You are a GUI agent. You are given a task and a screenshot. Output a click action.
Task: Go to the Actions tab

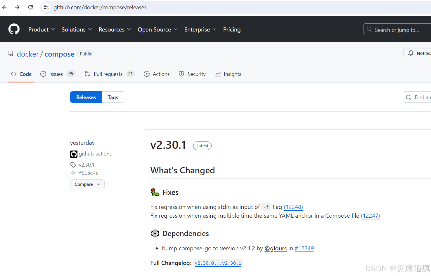click(157, 74)
